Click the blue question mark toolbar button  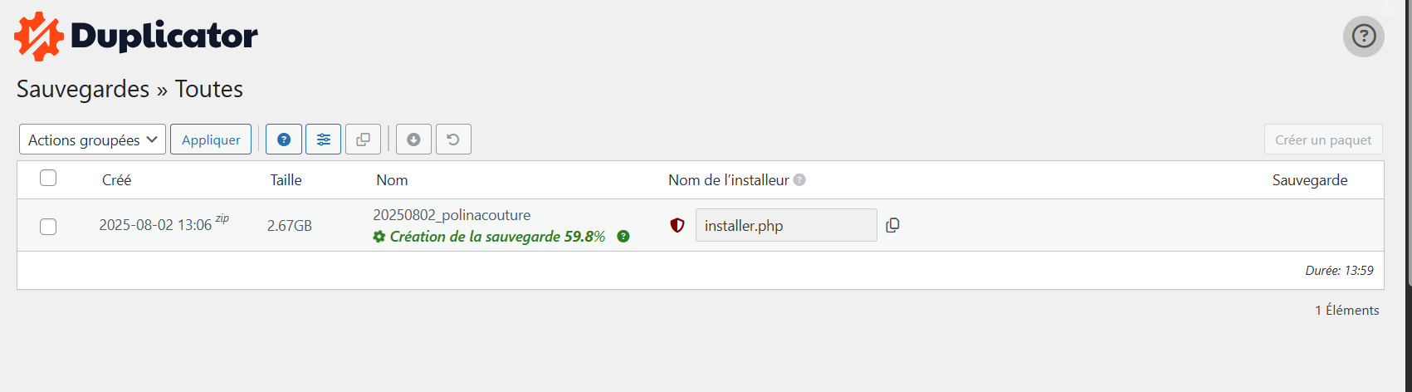(x=284, y=140)
